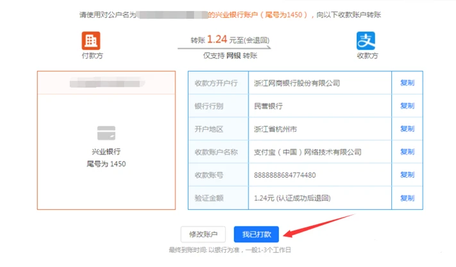Select the text 浙江网商银行股份有限公司

pyautogui.click(x=297, y=83)
